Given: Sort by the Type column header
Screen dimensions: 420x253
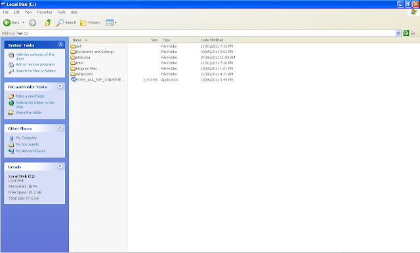Looking at the screenshot, I should pos(179,40).
